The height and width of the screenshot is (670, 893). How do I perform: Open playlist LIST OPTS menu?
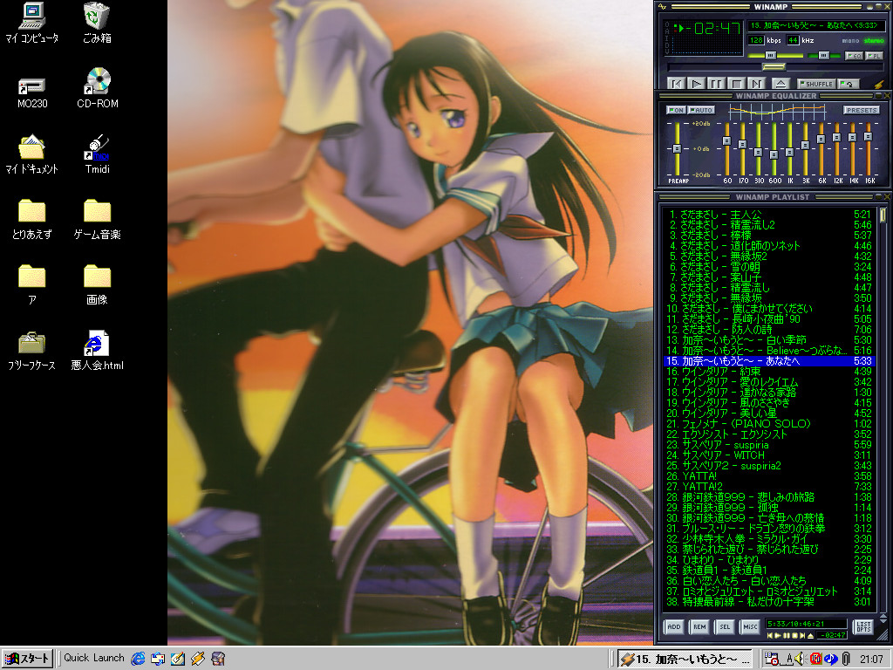click(x=863, y=626)
